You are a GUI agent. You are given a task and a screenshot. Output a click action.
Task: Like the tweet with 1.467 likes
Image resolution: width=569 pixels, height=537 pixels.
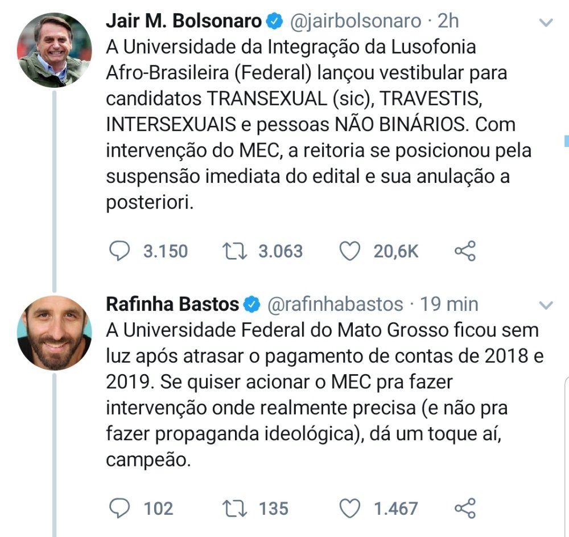pyautogui.click(x=350, y=507)
